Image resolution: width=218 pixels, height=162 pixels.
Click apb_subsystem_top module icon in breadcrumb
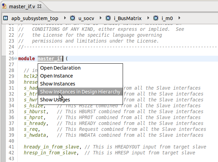coord(6,18)
